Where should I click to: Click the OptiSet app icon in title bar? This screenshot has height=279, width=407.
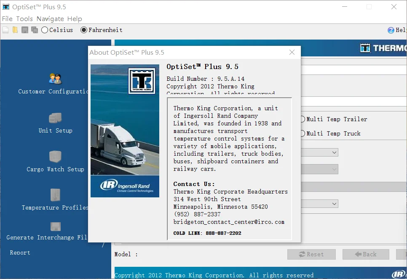(6, 7)
